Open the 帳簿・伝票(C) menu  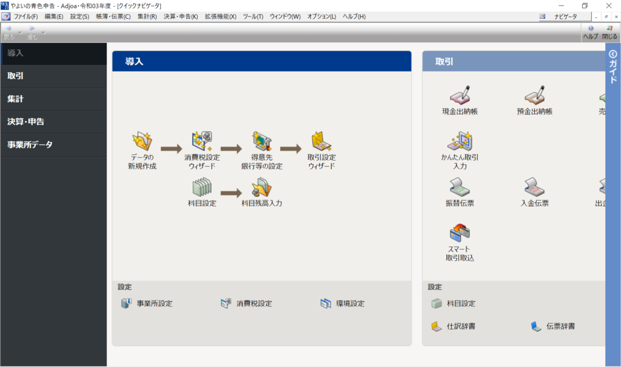point(113,16)
